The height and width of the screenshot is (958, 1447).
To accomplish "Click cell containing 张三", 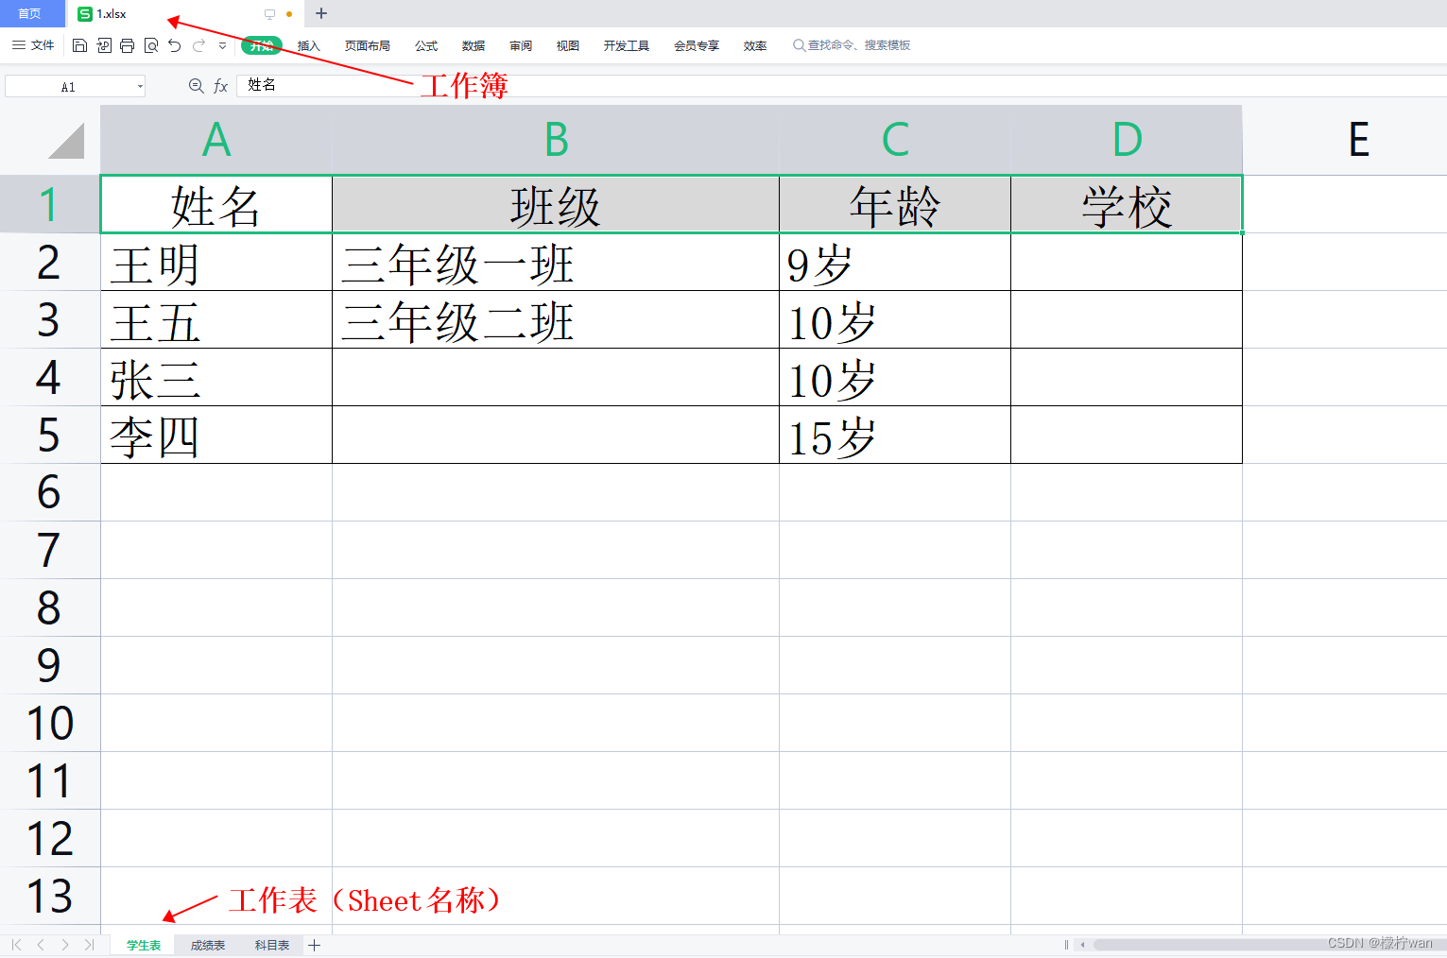I will pos(216,377).
